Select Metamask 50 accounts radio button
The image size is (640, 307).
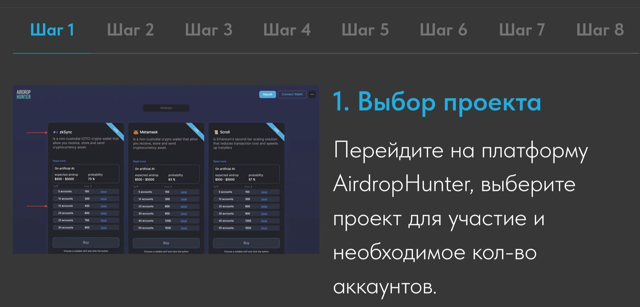point(135,228)
